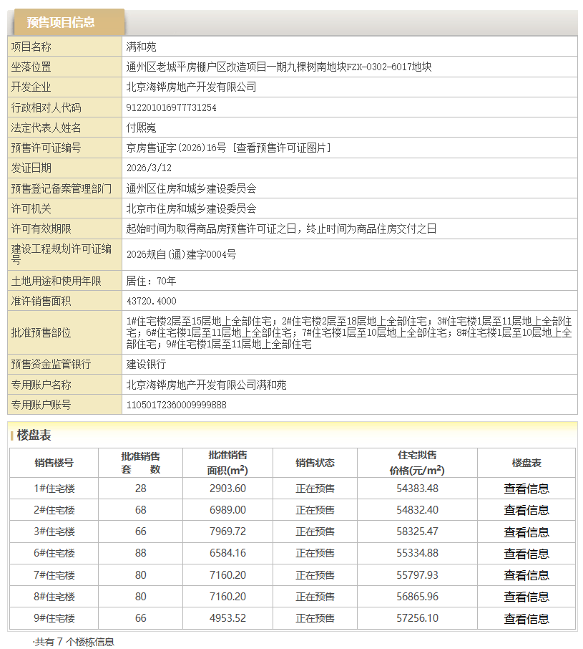Viewport: 583px width, 649px height.
Task: Click the account number 11050172360009999888
Action: point(176,405)
